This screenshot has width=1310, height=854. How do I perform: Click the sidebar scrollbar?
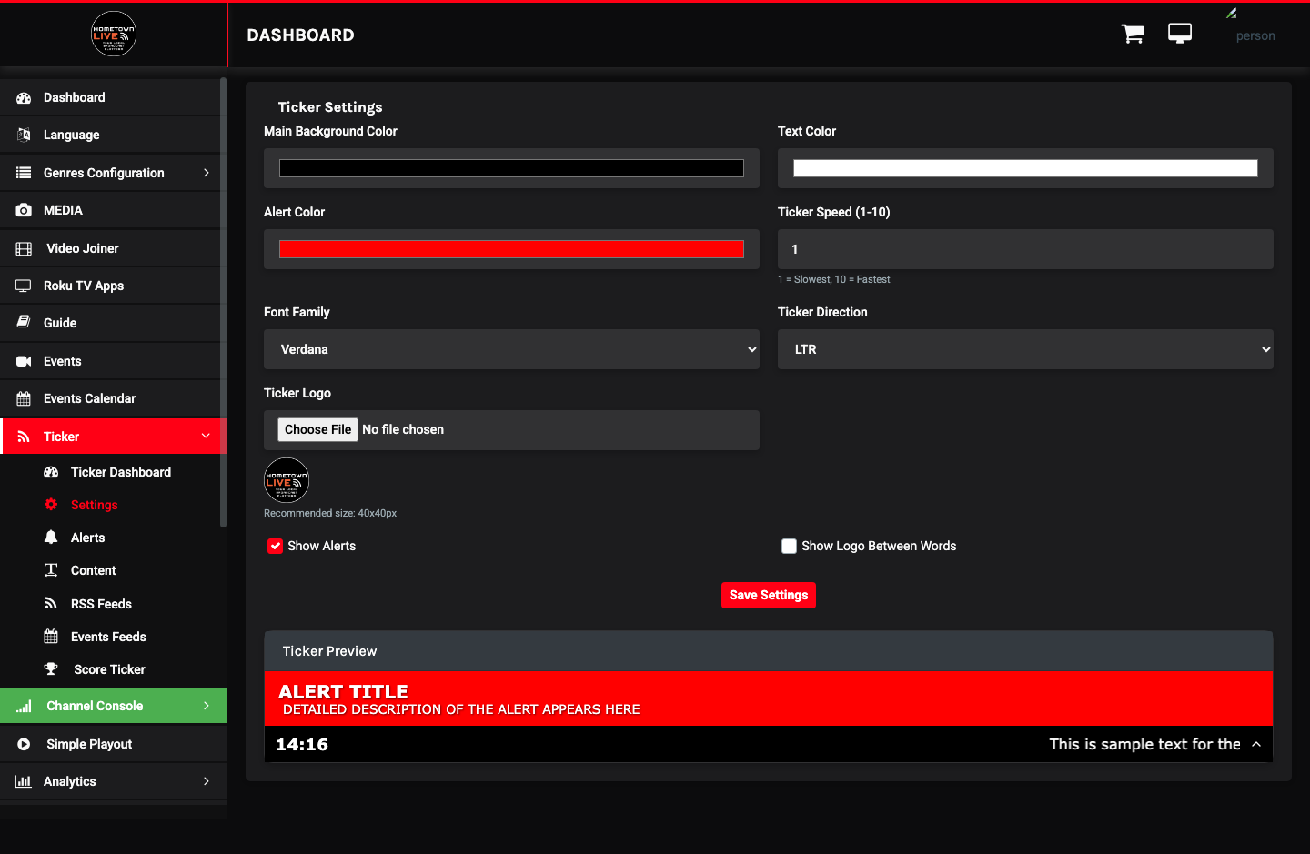click(x=224, y=302)
